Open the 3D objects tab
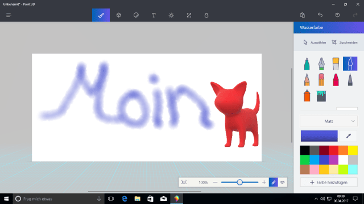This screenshot has height=204, width=364. pyautogui.click(x=119, y=15)
